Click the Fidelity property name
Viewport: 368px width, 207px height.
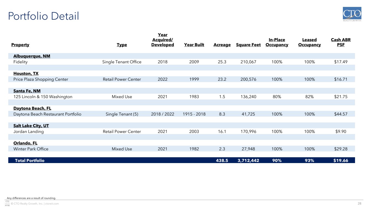(20, 62)
